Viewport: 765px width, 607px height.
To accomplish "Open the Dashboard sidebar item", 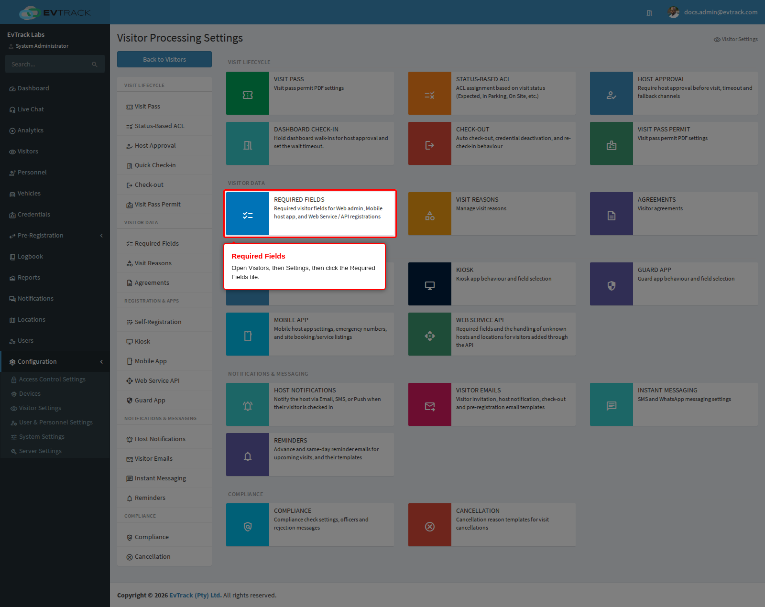I will coord(55,88).
